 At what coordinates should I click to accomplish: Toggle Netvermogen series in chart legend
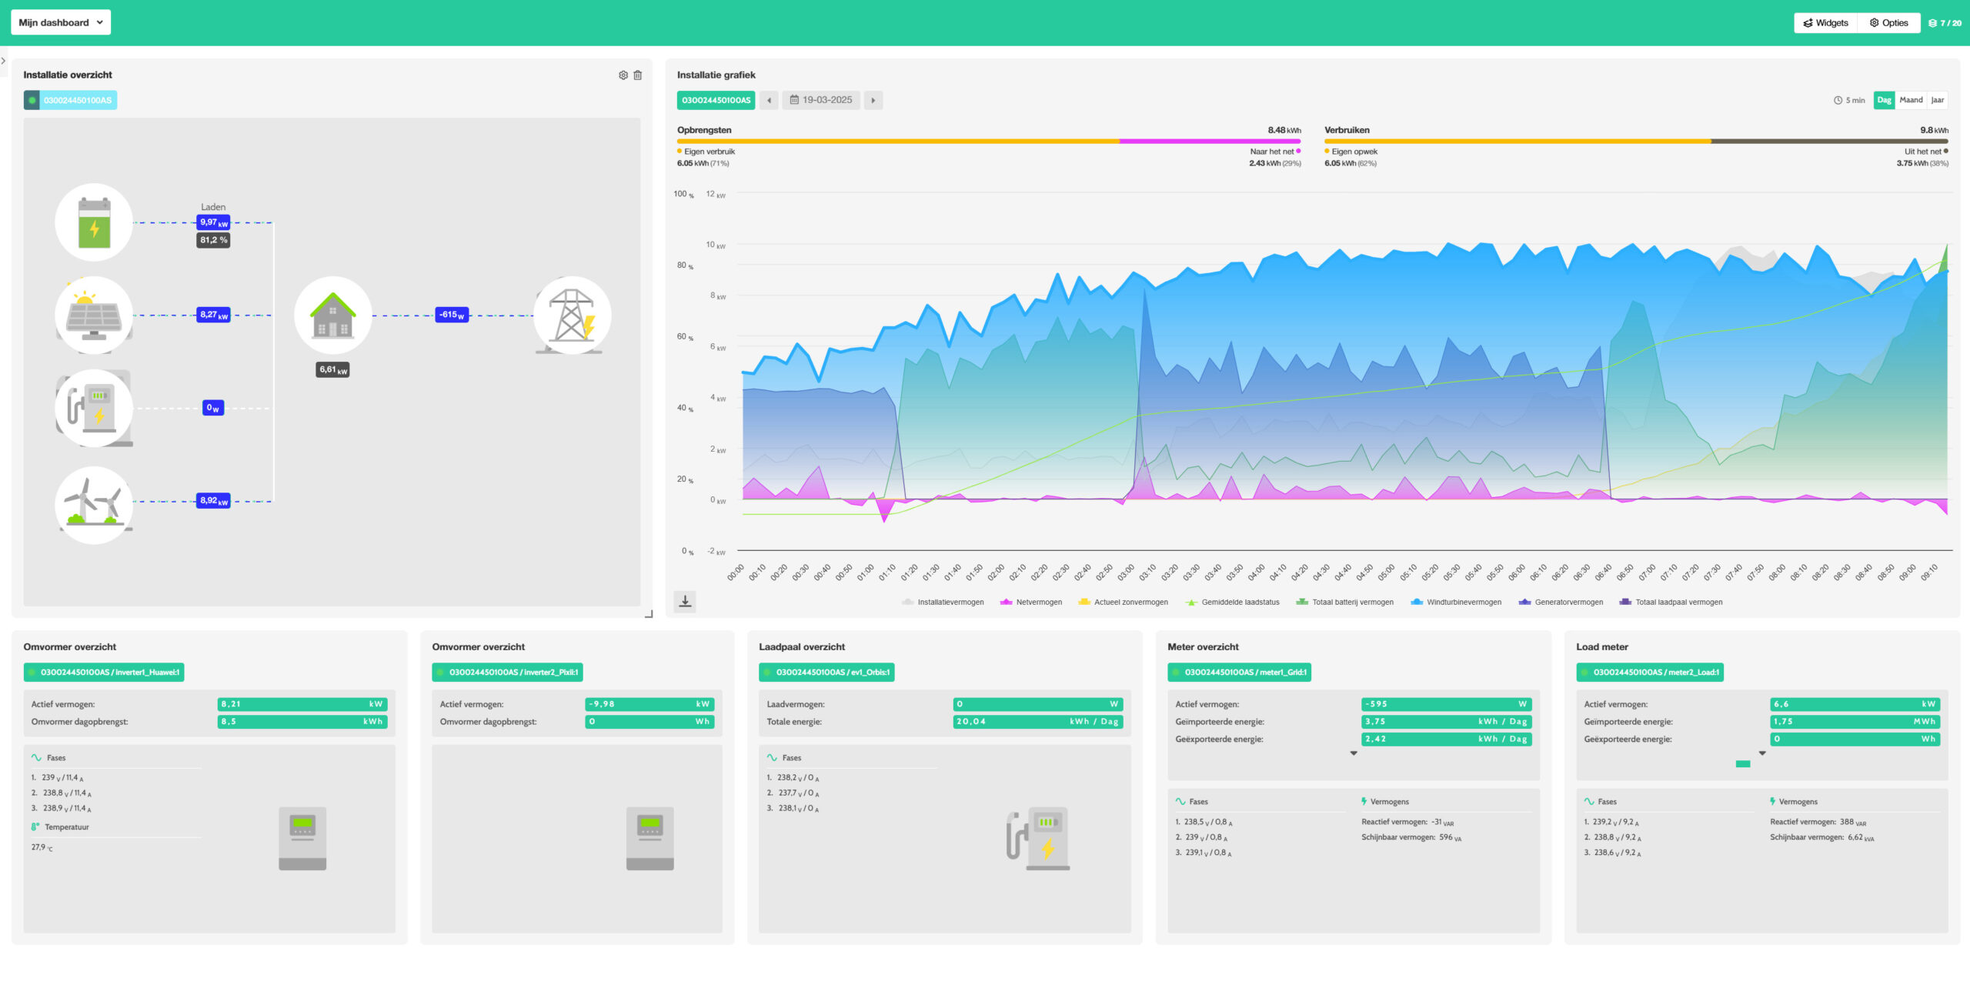[1038, 603]
